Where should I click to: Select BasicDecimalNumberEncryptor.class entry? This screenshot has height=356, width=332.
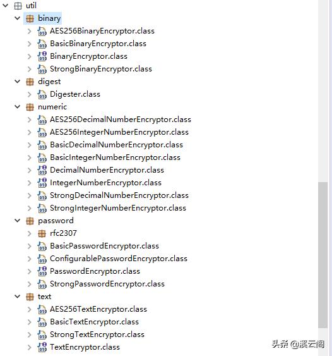(117, 145)
